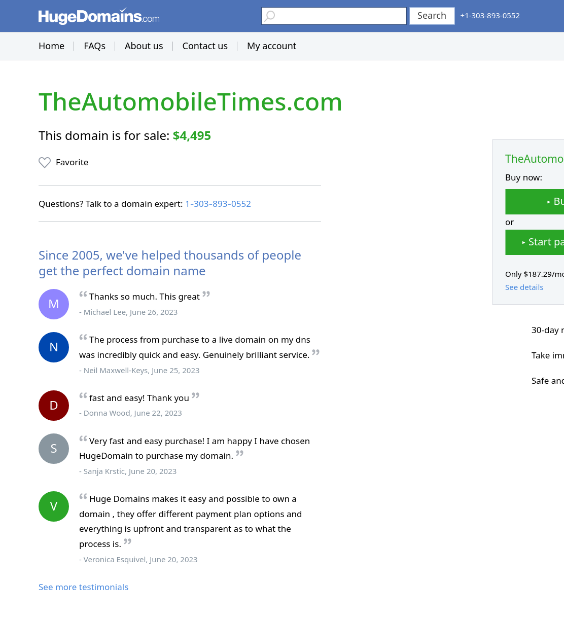Click domain expert phone link 1-303-893-0552
564x620 pixels.
pyautogui.click(x=218, y=204)
